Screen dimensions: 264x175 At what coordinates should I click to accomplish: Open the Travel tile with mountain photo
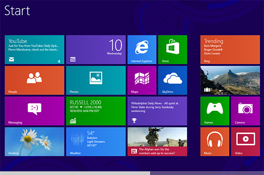(230, 80)
